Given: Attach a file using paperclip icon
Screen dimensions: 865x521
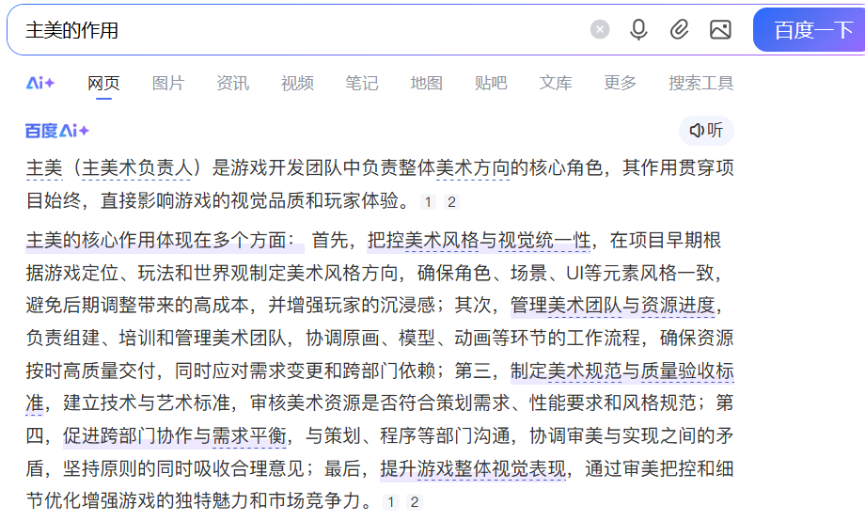Looking at the screenshot, I should [679, 30].
